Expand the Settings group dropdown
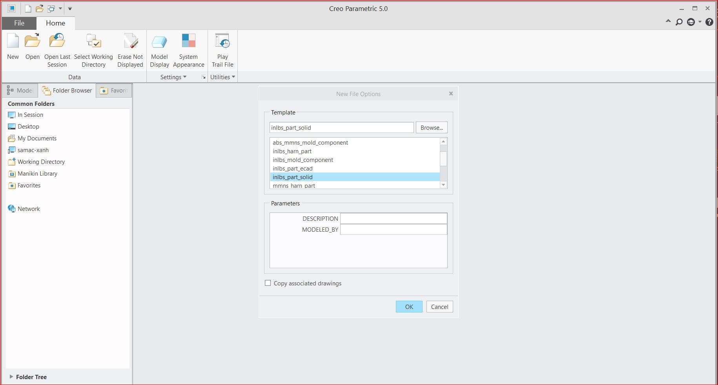This screenshot has height=385, width=718. (173, 77)
